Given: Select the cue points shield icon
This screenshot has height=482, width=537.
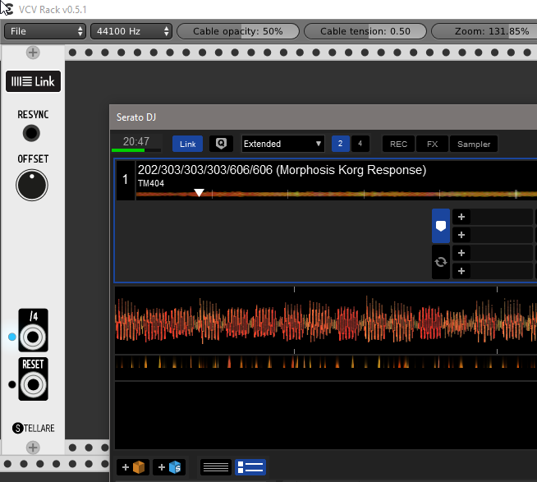Looking at the screenshot, I should [x=440, y=226].
